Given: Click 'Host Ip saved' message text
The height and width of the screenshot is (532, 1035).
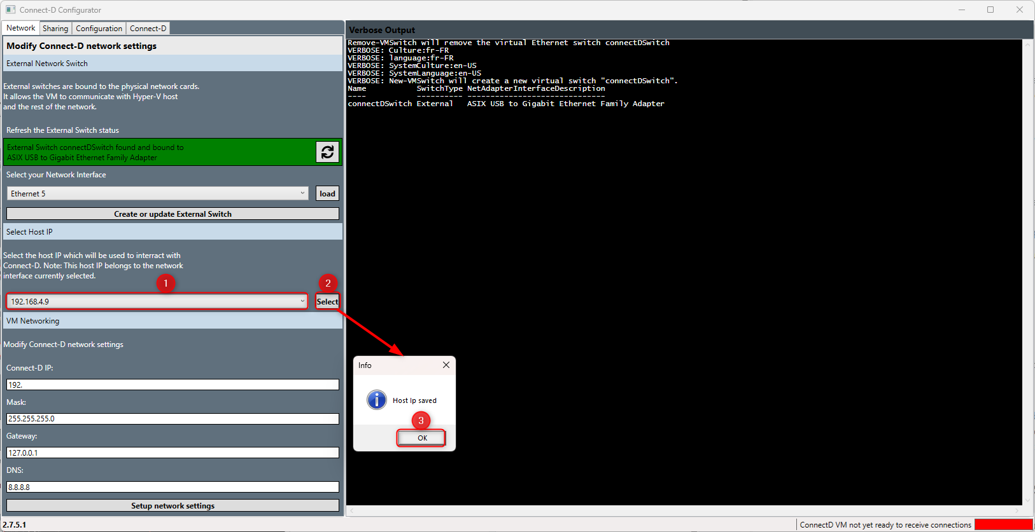Looking at the screenshot, I should [x=414, y=400].
